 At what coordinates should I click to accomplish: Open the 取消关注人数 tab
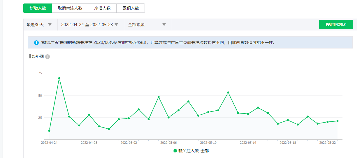tap(70, 8)
